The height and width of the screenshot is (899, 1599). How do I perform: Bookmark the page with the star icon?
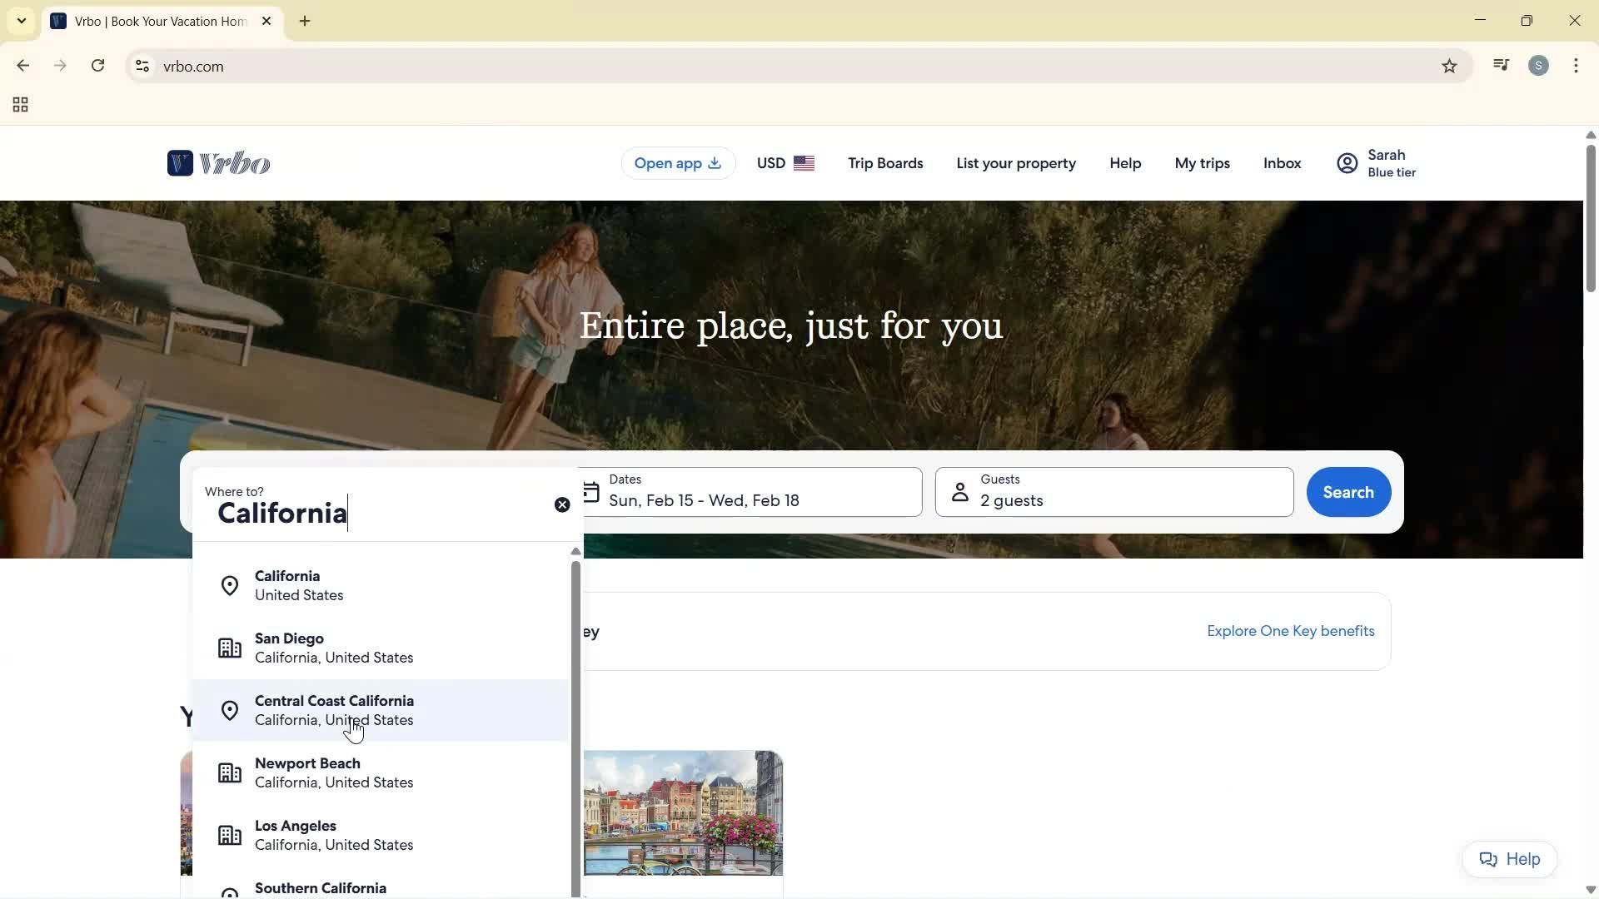1449,66
